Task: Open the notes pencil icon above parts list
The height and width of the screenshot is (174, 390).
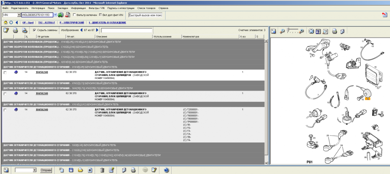Action: [x=6, y=30]
